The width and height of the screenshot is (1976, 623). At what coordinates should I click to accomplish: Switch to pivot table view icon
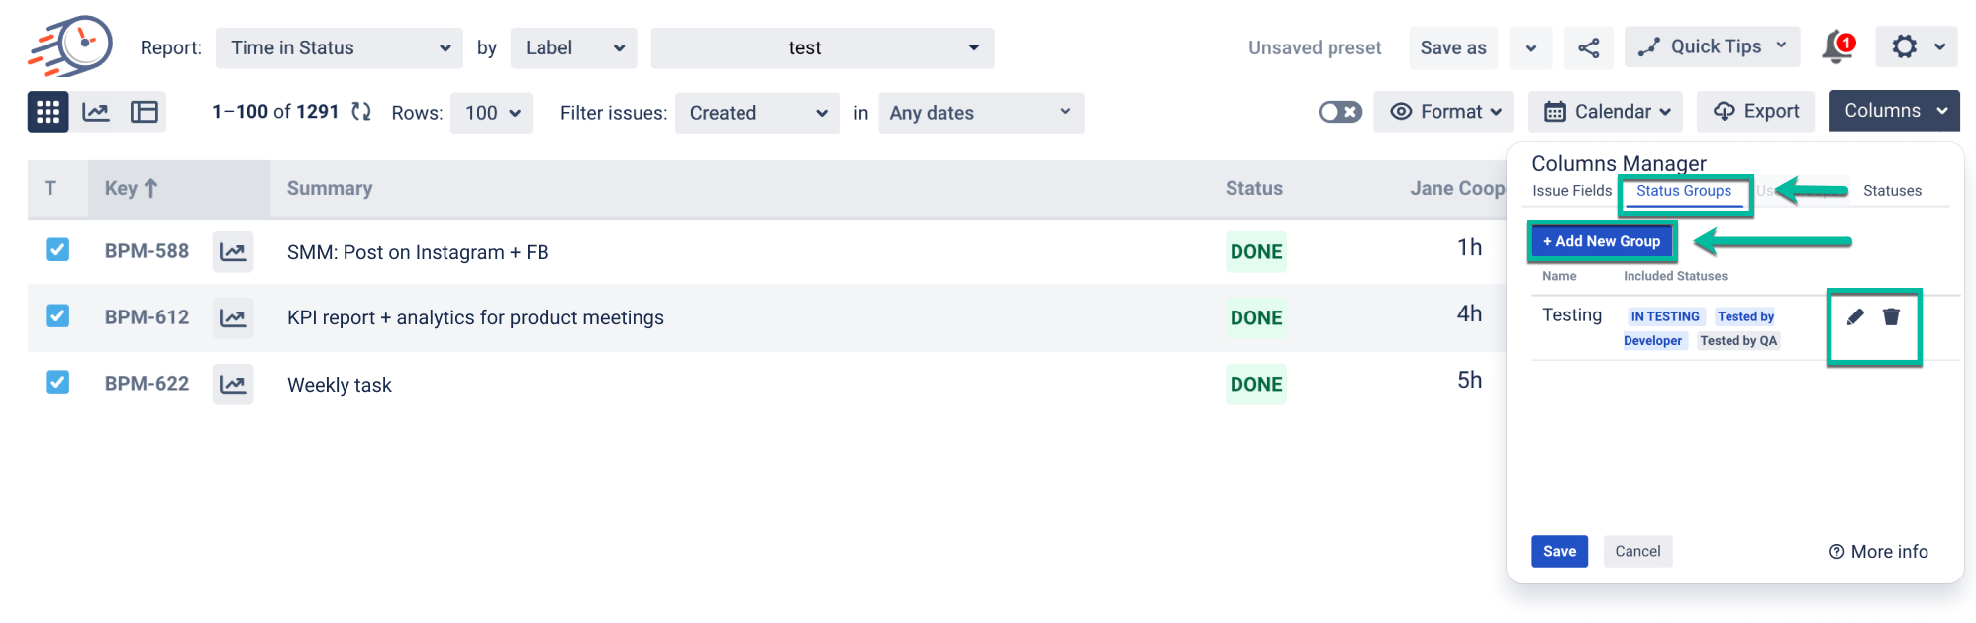[145, 112]
